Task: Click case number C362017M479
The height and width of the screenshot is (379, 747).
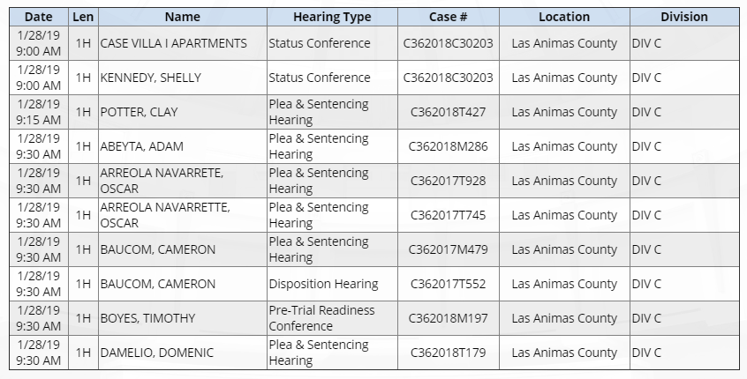Action: (449, 249)
